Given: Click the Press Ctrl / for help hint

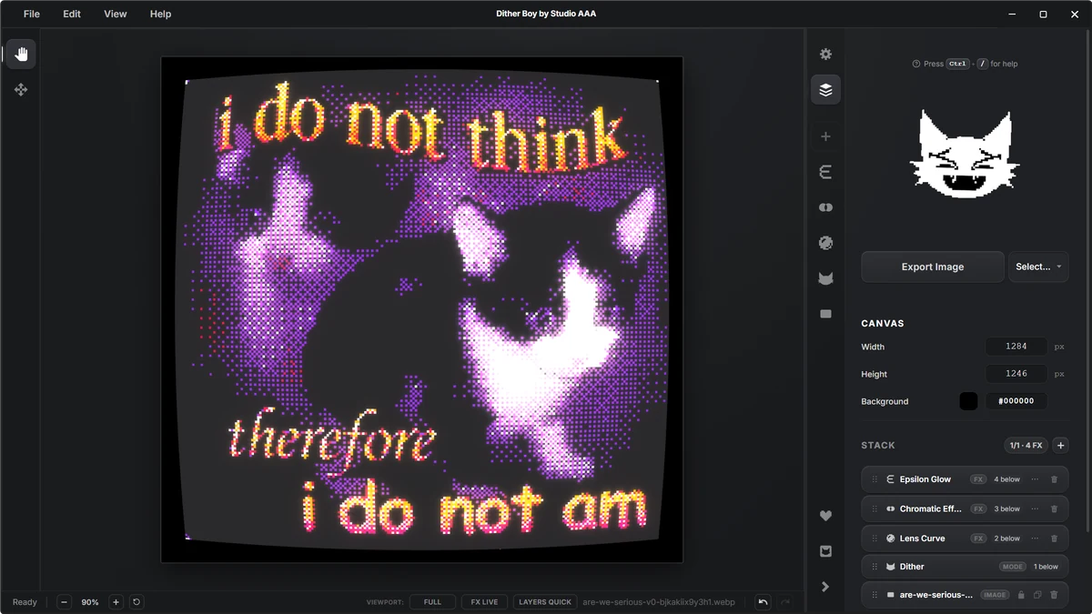Looking at the screenshot, I should click(x=965, y=64).
